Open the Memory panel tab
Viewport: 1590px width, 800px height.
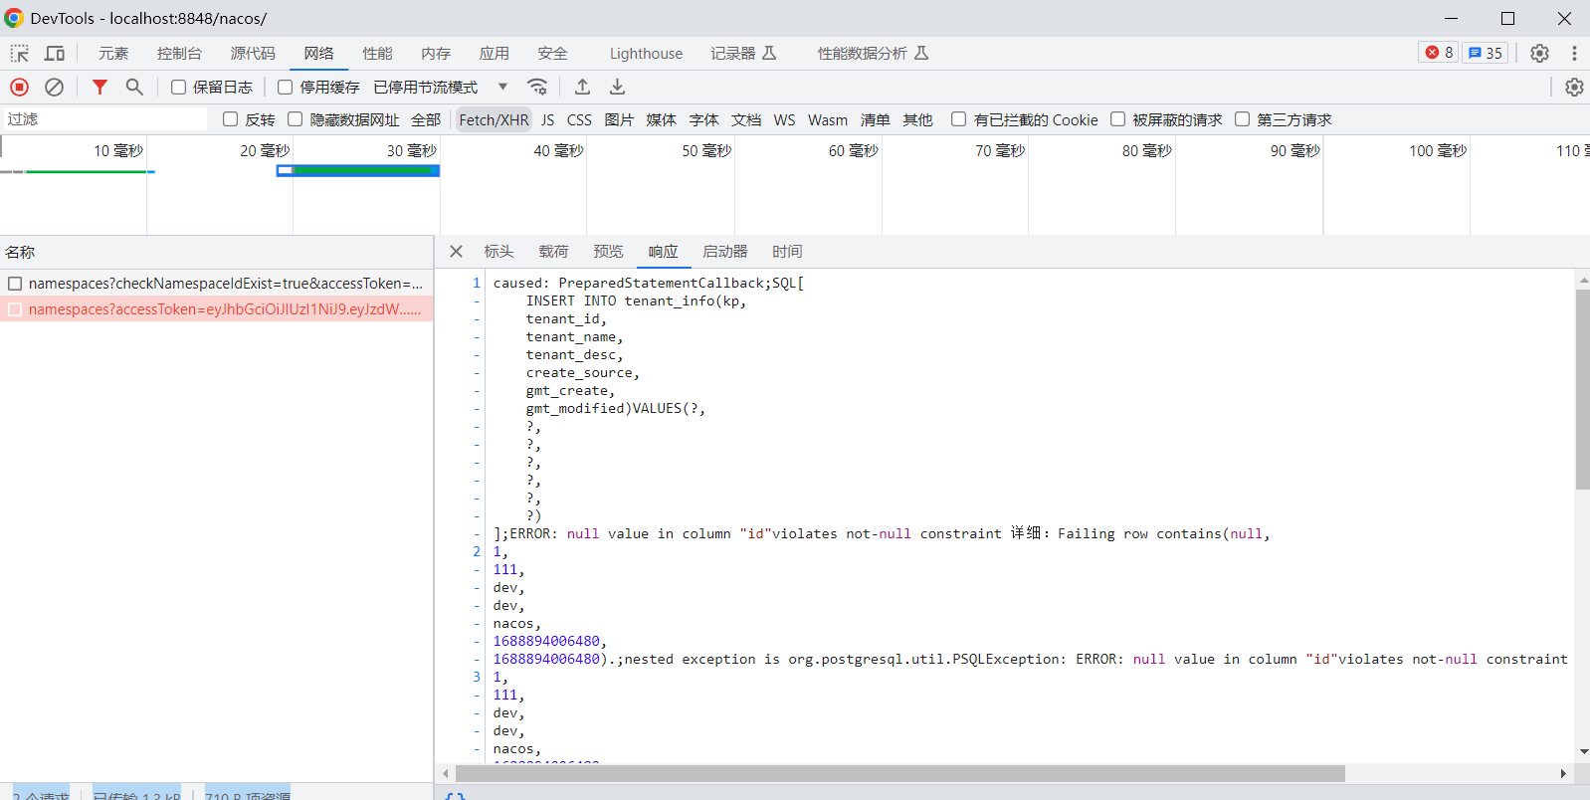[436, 54]
